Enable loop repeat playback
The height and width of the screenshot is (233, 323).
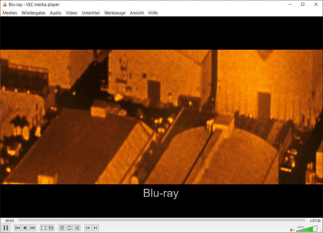69,228
